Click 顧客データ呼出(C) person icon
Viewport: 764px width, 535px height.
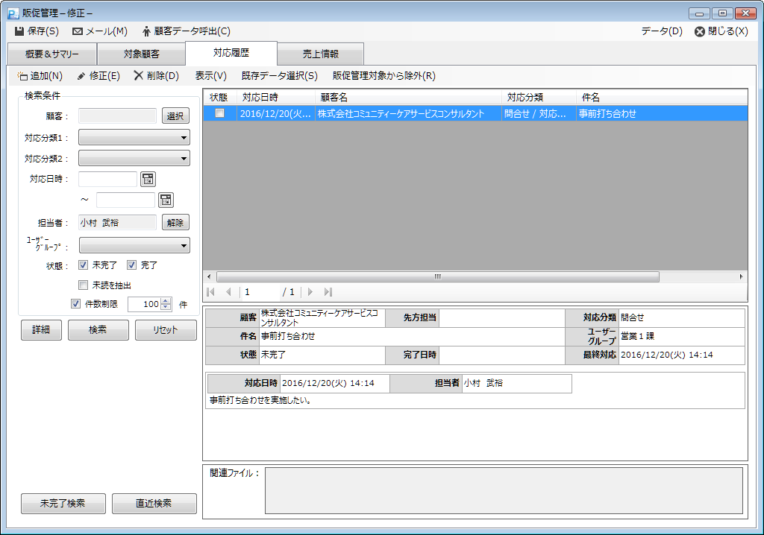(x=145, y=31)
